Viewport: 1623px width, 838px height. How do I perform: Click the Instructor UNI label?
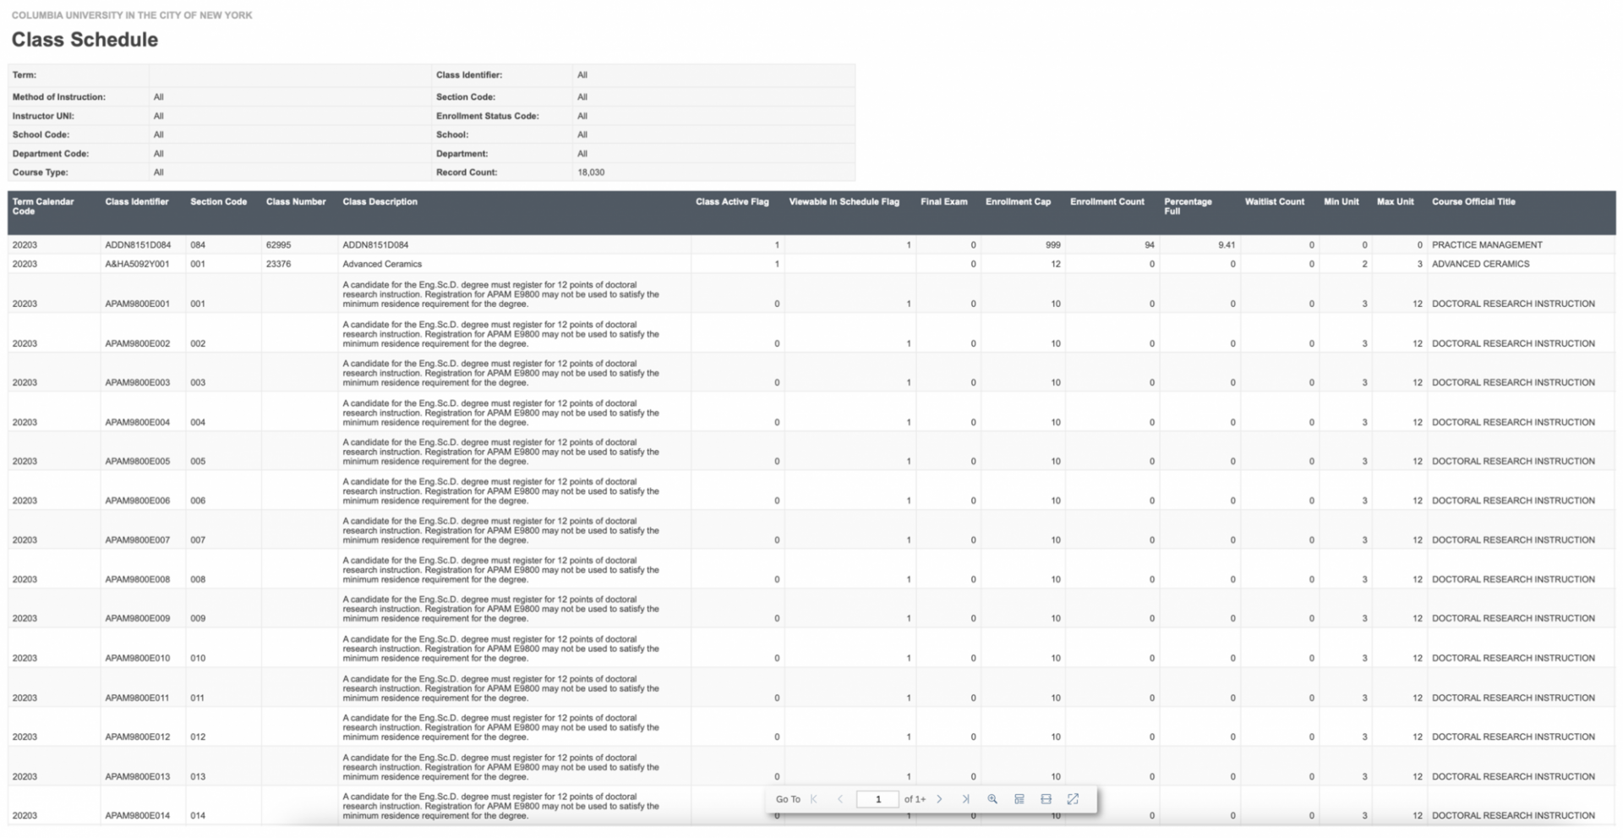coord(43,116)
